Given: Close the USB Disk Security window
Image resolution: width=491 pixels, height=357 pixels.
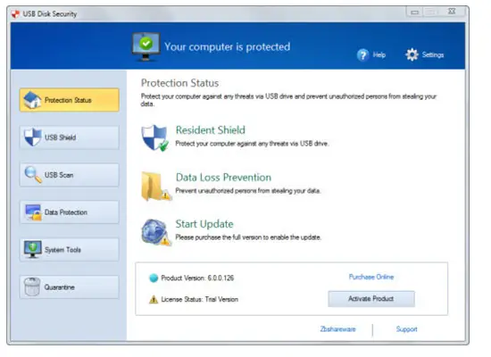Looking at the screenshot, I should pos(452,12).
